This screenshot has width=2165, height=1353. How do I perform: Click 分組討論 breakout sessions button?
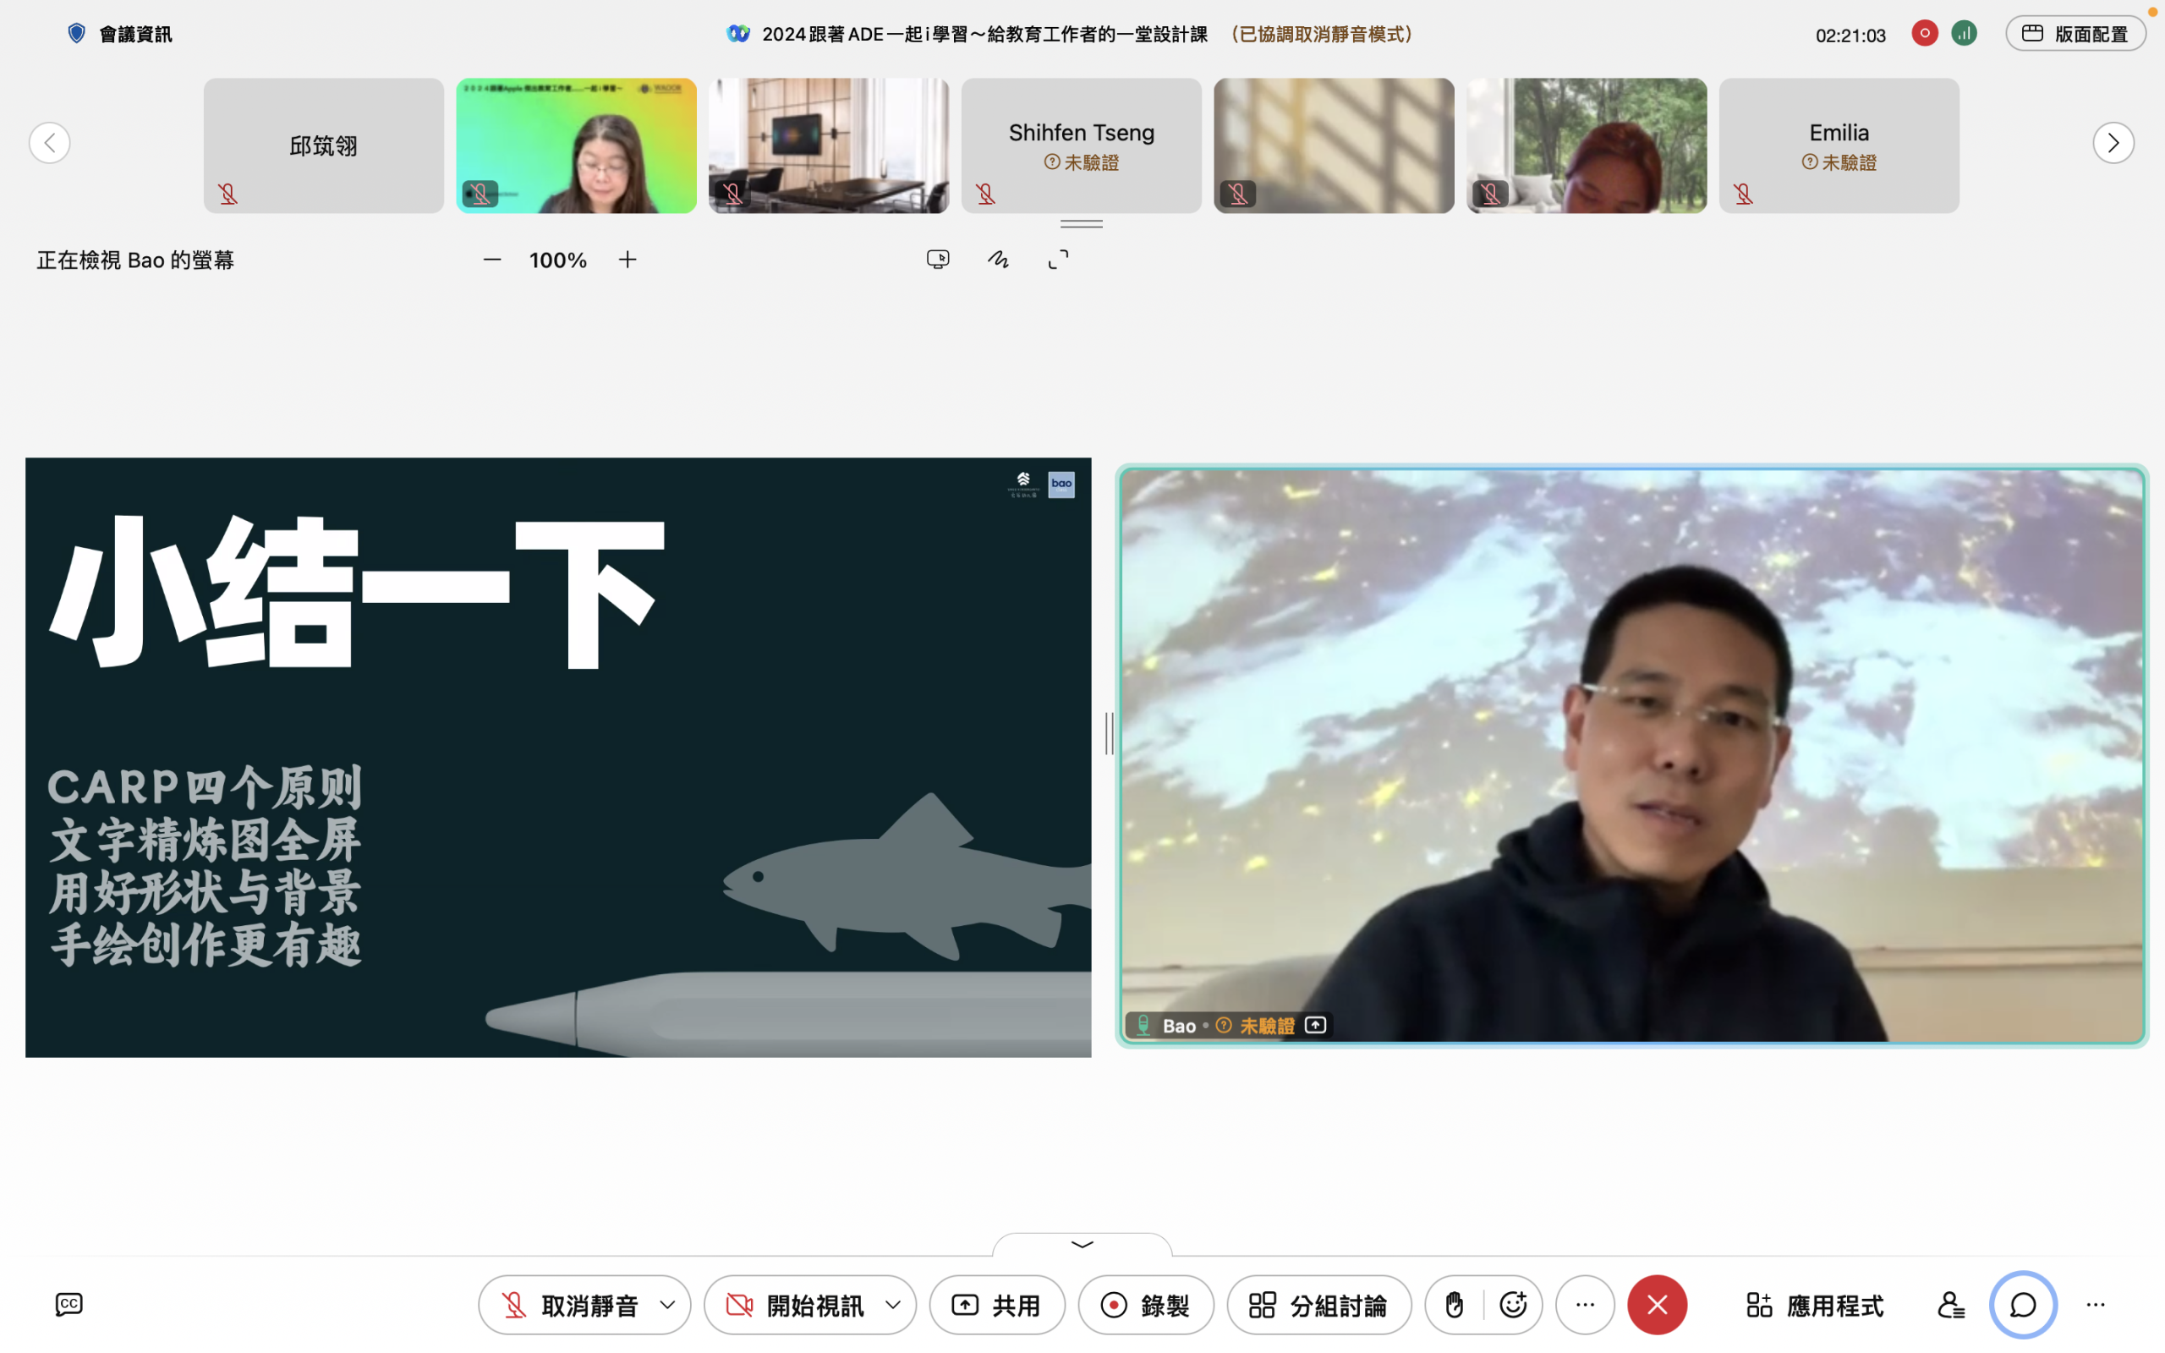point(1318,1305)
